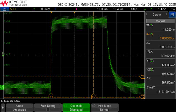Screen dimensions: 176x112
Task: Select the Y2(2) cursor value -493.50mV
Action: [x=167, y=74]
